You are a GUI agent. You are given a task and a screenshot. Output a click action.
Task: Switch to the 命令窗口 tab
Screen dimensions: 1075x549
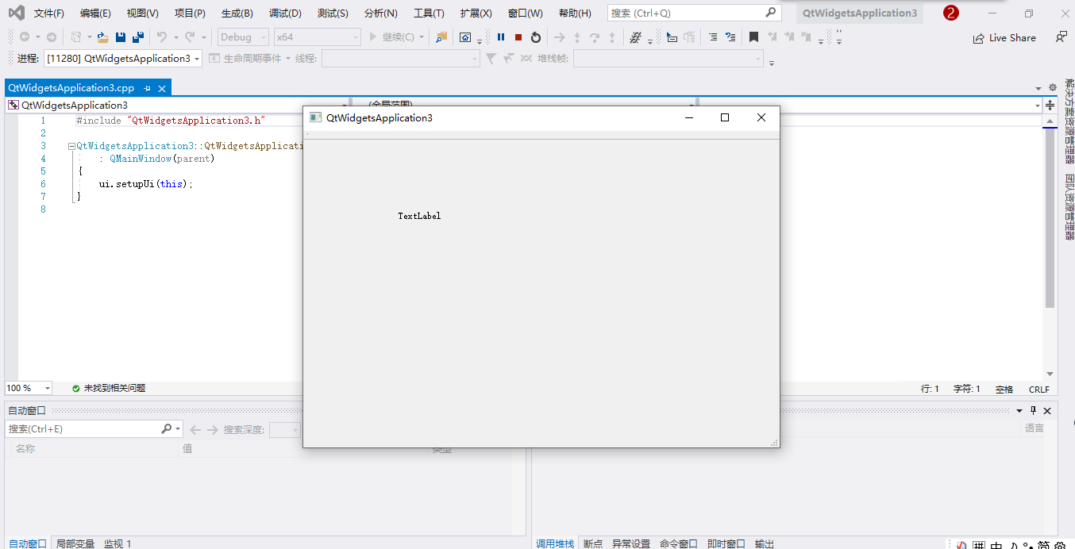pos(679,543)
